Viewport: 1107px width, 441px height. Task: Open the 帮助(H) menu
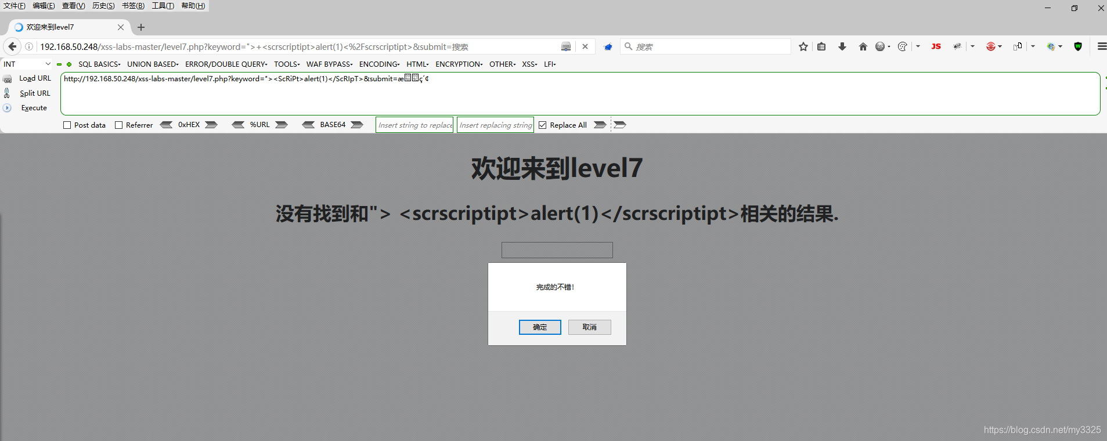tap(193, 6)
